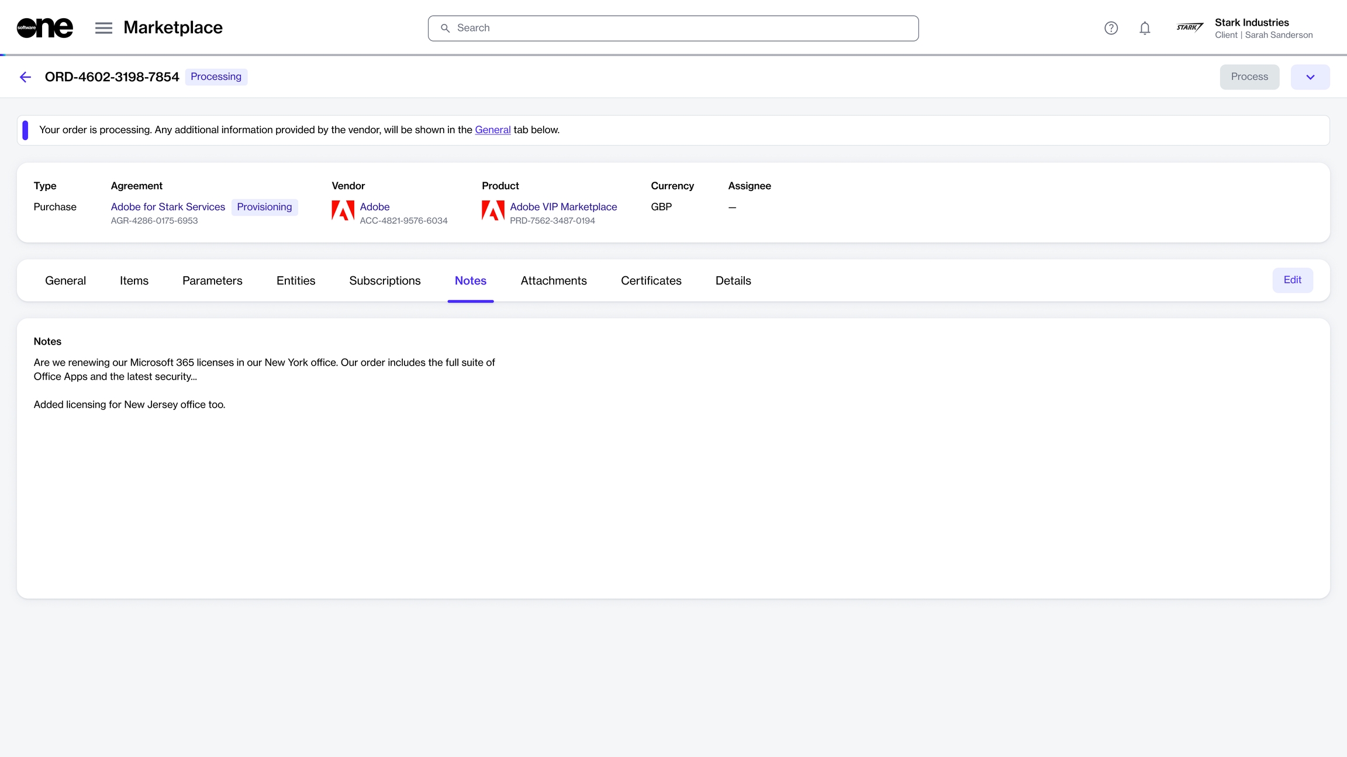Open the hamburger navigation menu

tap(103, 27)
